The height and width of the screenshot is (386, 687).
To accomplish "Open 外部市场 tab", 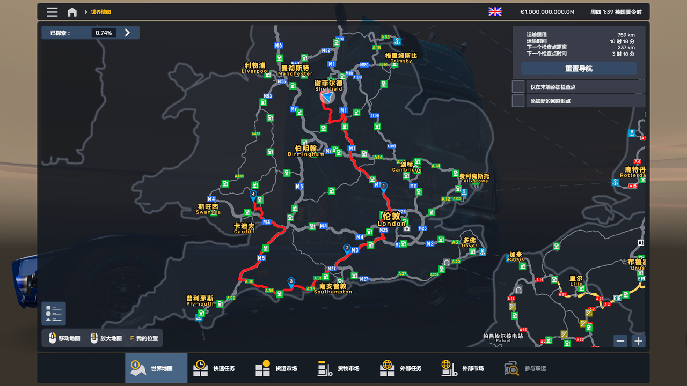I will 467,368.
